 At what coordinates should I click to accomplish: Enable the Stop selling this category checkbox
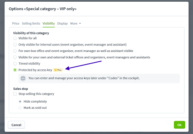(x=15, y=94)
